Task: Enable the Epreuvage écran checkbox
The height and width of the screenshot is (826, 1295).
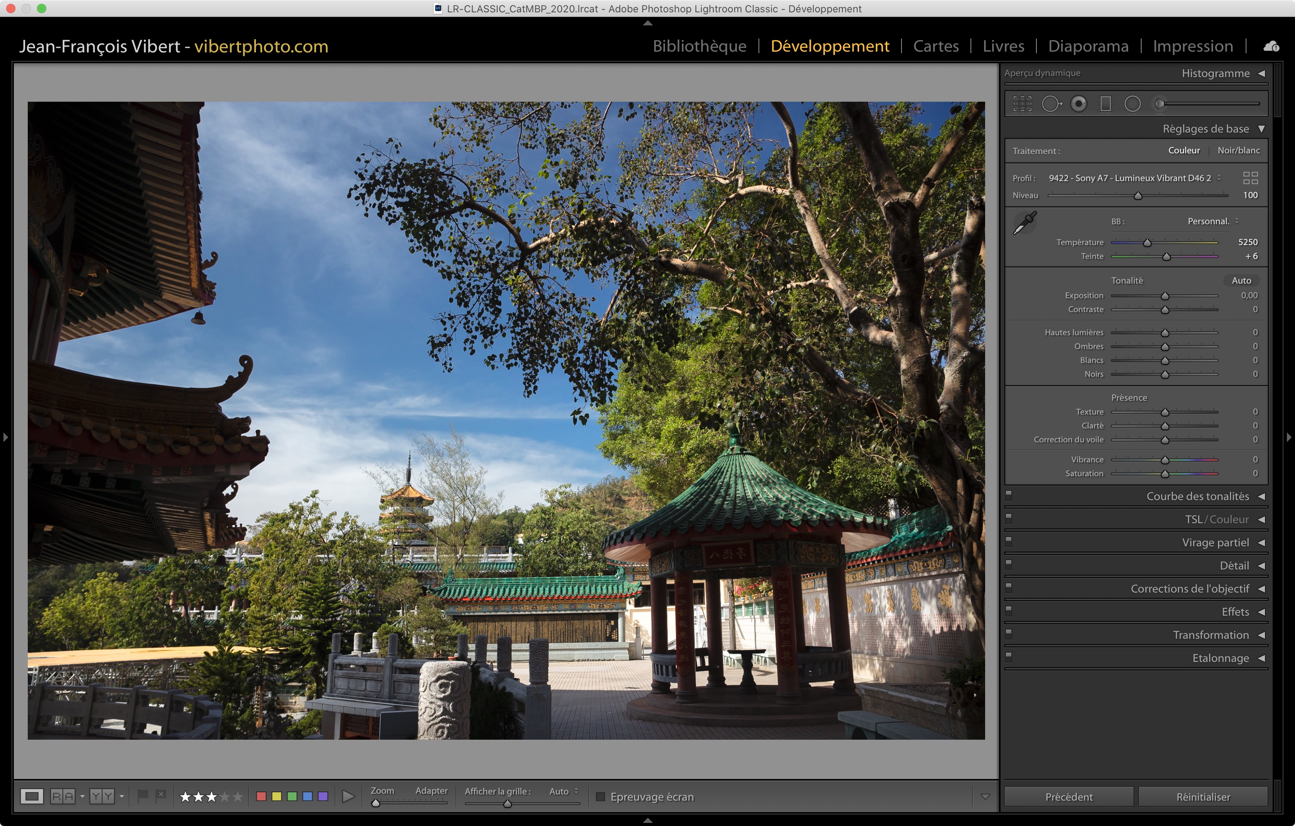Action: (601, 796)
